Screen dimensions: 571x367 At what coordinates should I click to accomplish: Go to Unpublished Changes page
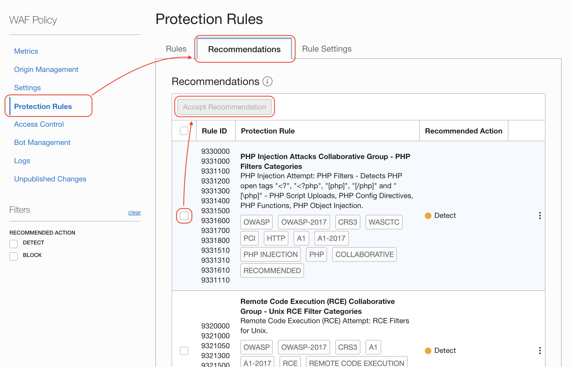(50, 179)
